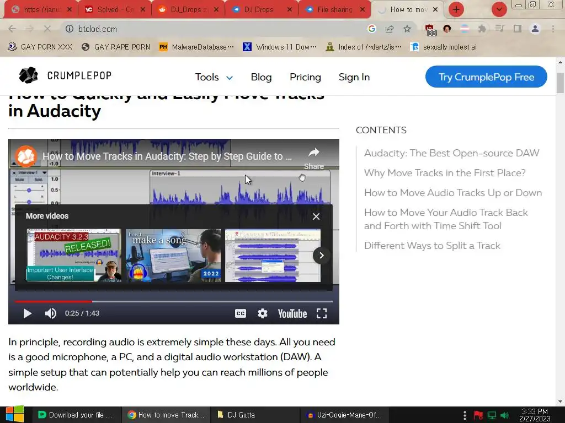This screenshot has height=423, width=565.
Task: Go to Time Shift Tool contents link
Action: pos(446,219)
